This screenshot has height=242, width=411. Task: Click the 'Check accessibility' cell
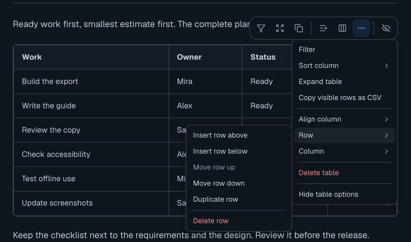91,154
